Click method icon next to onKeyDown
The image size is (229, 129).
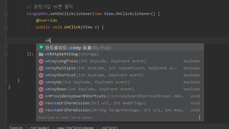41,89
